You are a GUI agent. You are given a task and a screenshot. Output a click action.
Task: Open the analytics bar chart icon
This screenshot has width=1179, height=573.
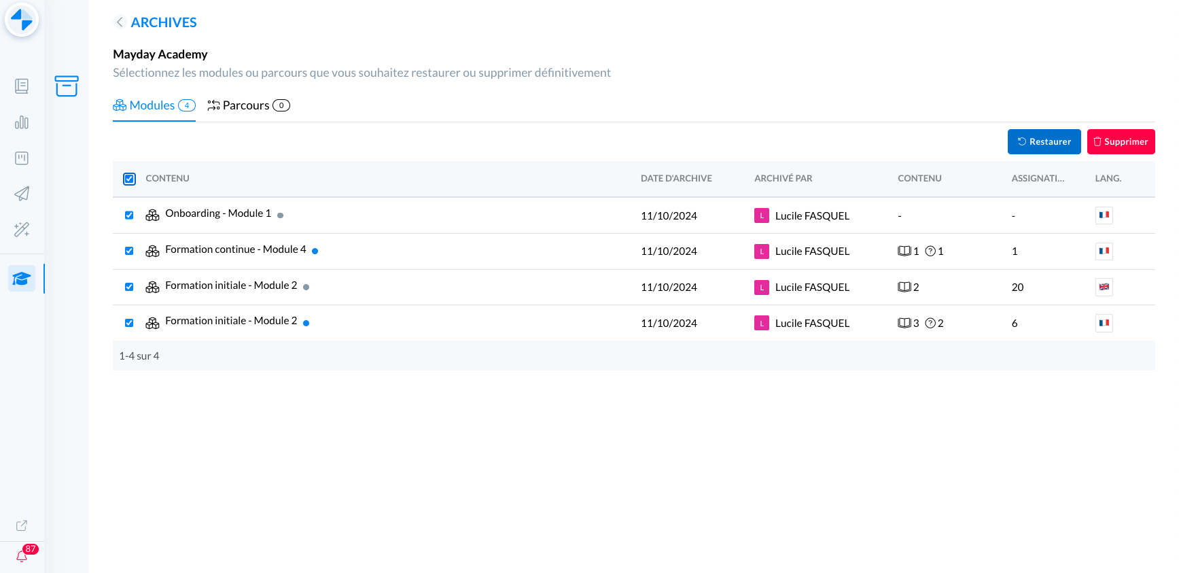pos(22,122)
